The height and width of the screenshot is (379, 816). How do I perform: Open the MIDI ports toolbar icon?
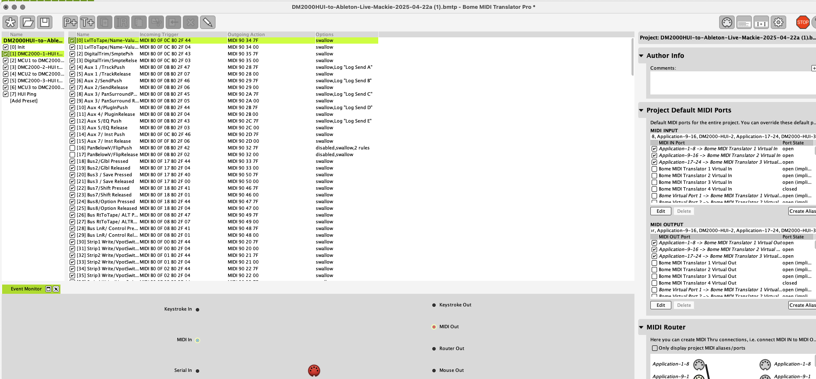click(727, 23)
